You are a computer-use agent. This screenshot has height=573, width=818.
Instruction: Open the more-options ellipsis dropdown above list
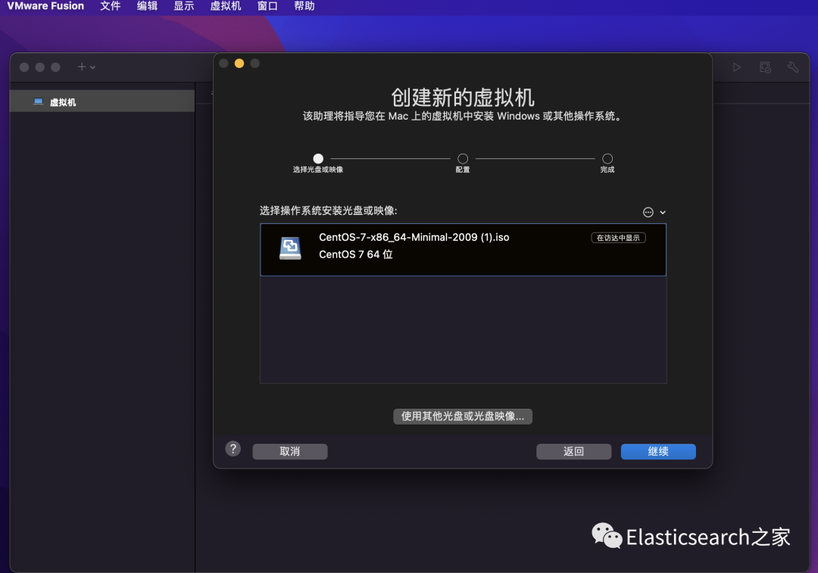pyautogui.click(x=654, y=212)
